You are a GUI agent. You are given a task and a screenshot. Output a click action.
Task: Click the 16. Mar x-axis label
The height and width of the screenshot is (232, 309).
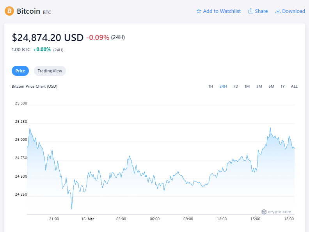click(x=88, y=219)
